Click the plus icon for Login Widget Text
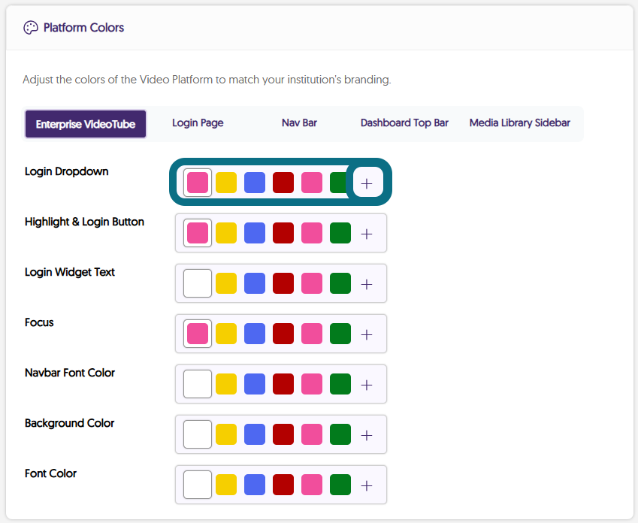The width and height of the screenshot is (638, 523). [x=367, y=284]
